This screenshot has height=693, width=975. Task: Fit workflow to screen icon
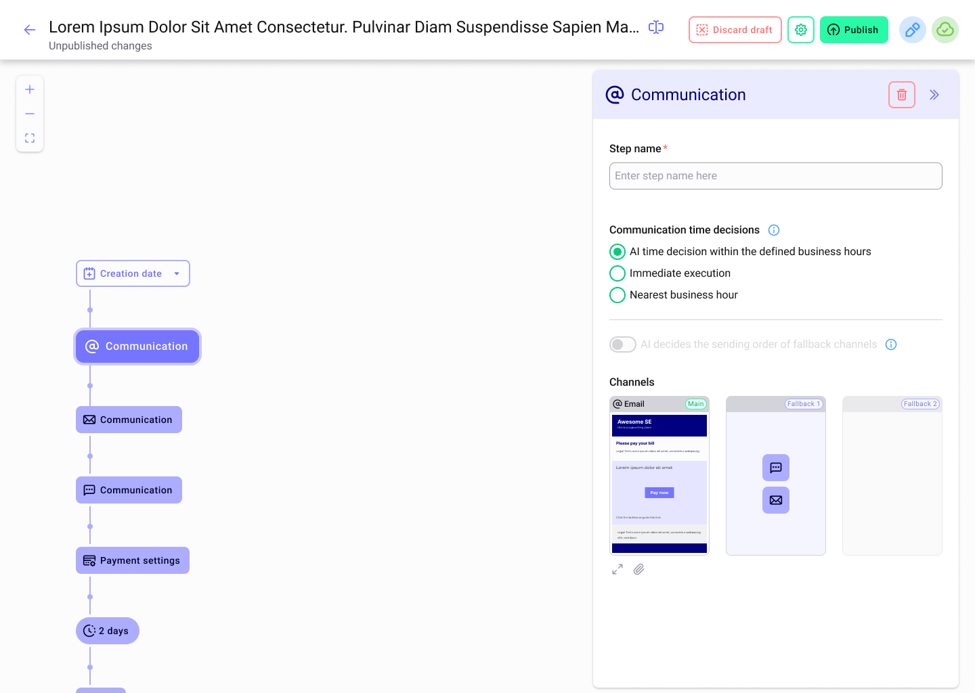coord(30,138)
